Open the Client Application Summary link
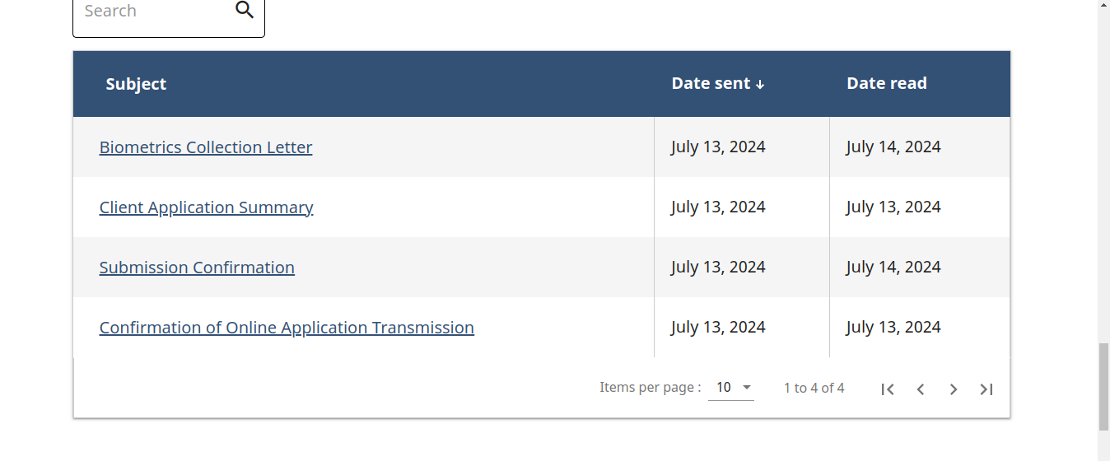Screen dimensions: 1110x461 tap(206, 207)
